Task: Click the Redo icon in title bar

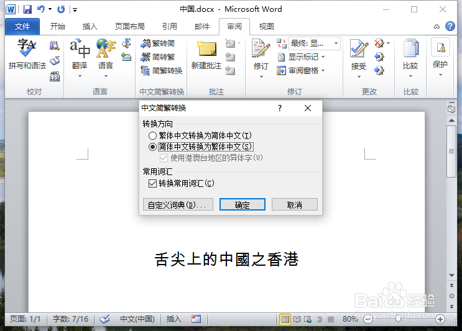Action: tap(61, 9)
